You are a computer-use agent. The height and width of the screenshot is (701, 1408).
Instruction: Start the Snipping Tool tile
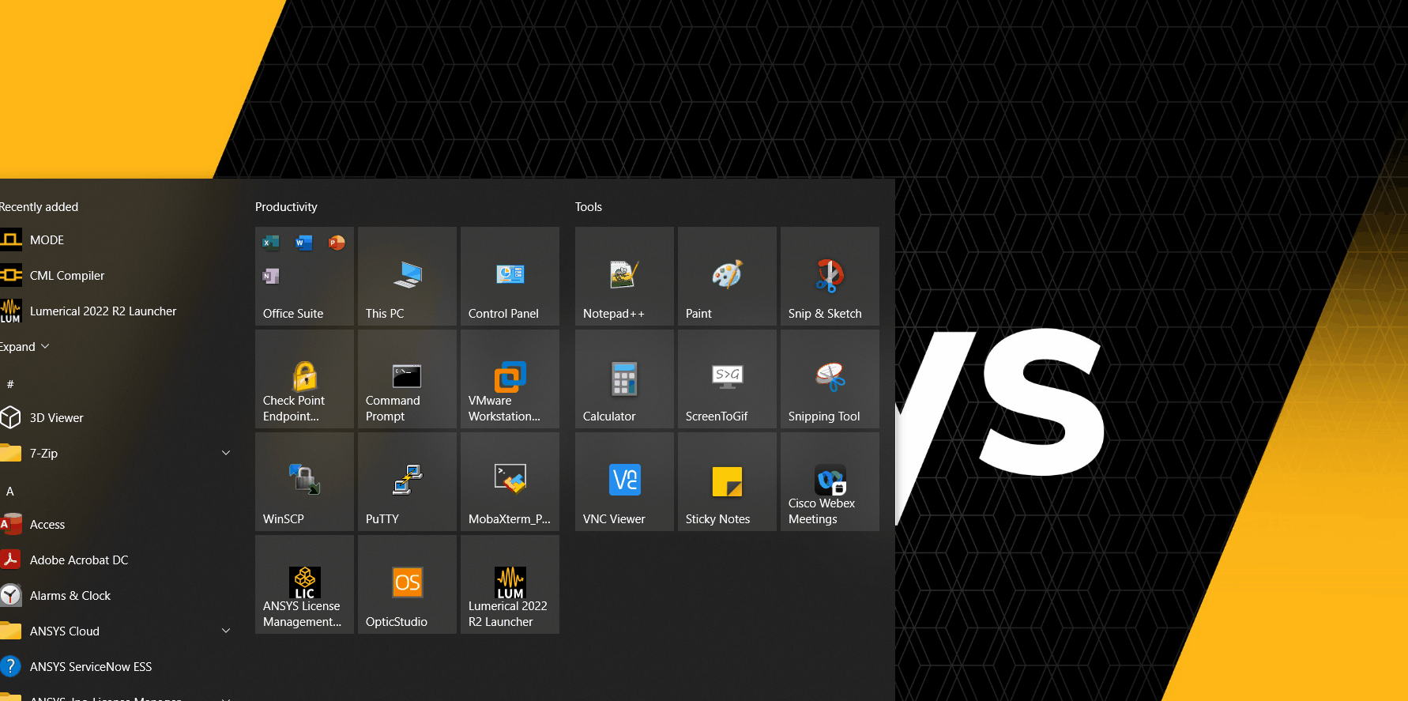(830, 379)
